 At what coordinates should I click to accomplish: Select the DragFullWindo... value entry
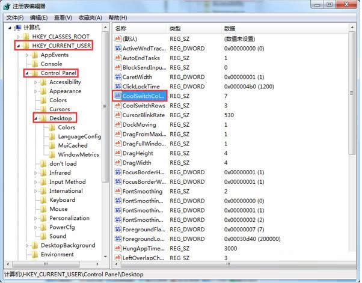(x=144, y=144)
